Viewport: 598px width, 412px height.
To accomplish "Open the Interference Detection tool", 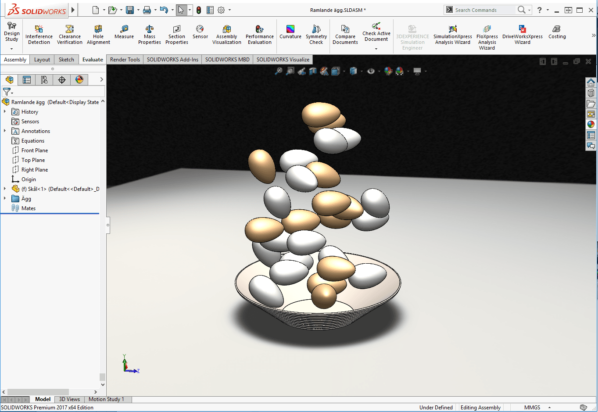I will 39,35.
